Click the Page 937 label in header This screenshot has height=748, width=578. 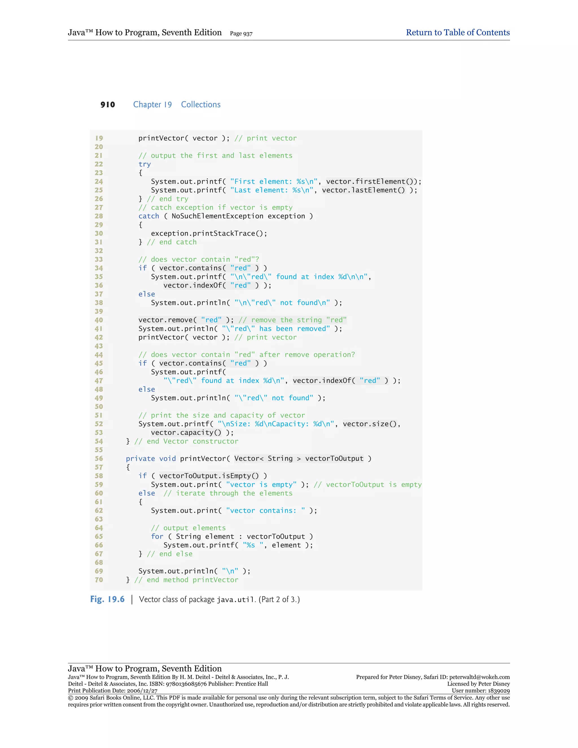tap(241, 34)
